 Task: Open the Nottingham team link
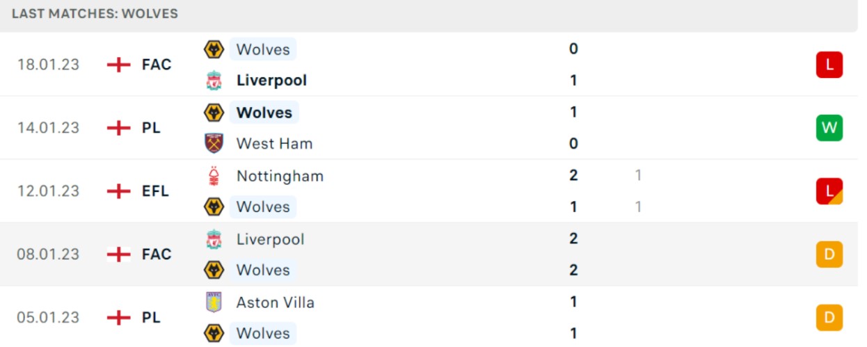click(x=280, y=177)
